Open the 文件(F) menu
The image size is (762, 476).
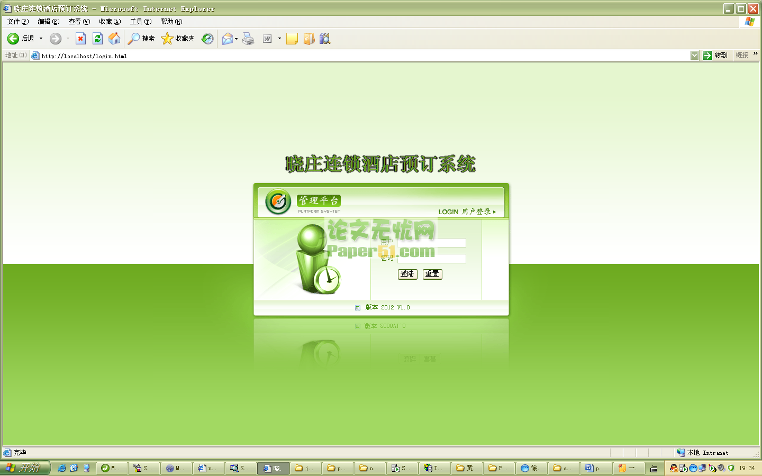coord(18,22)
